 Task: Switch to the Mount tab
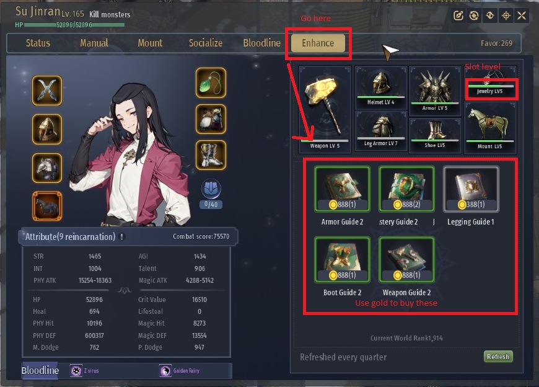(x=150, y=43)
